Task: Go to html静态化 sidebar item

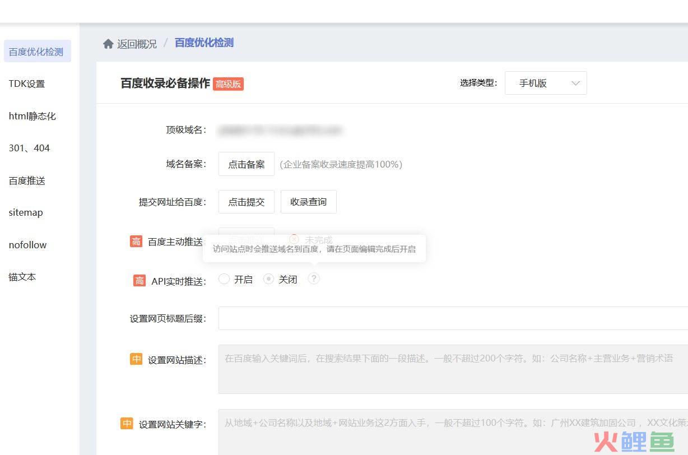Action: coord(32,116)
